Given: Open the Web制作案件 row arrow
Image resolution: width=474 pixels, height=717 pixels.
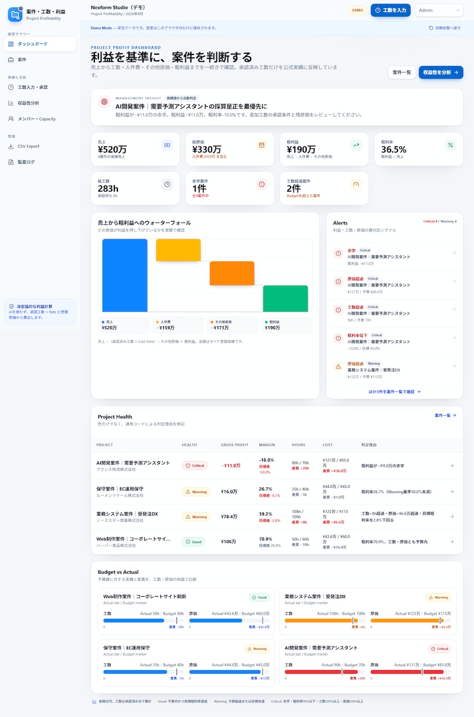Looking at the screenshot, I should 452,542.
